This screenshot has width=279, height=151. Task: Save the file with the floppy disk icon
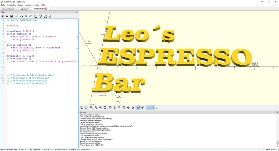[x=11, y=16]
